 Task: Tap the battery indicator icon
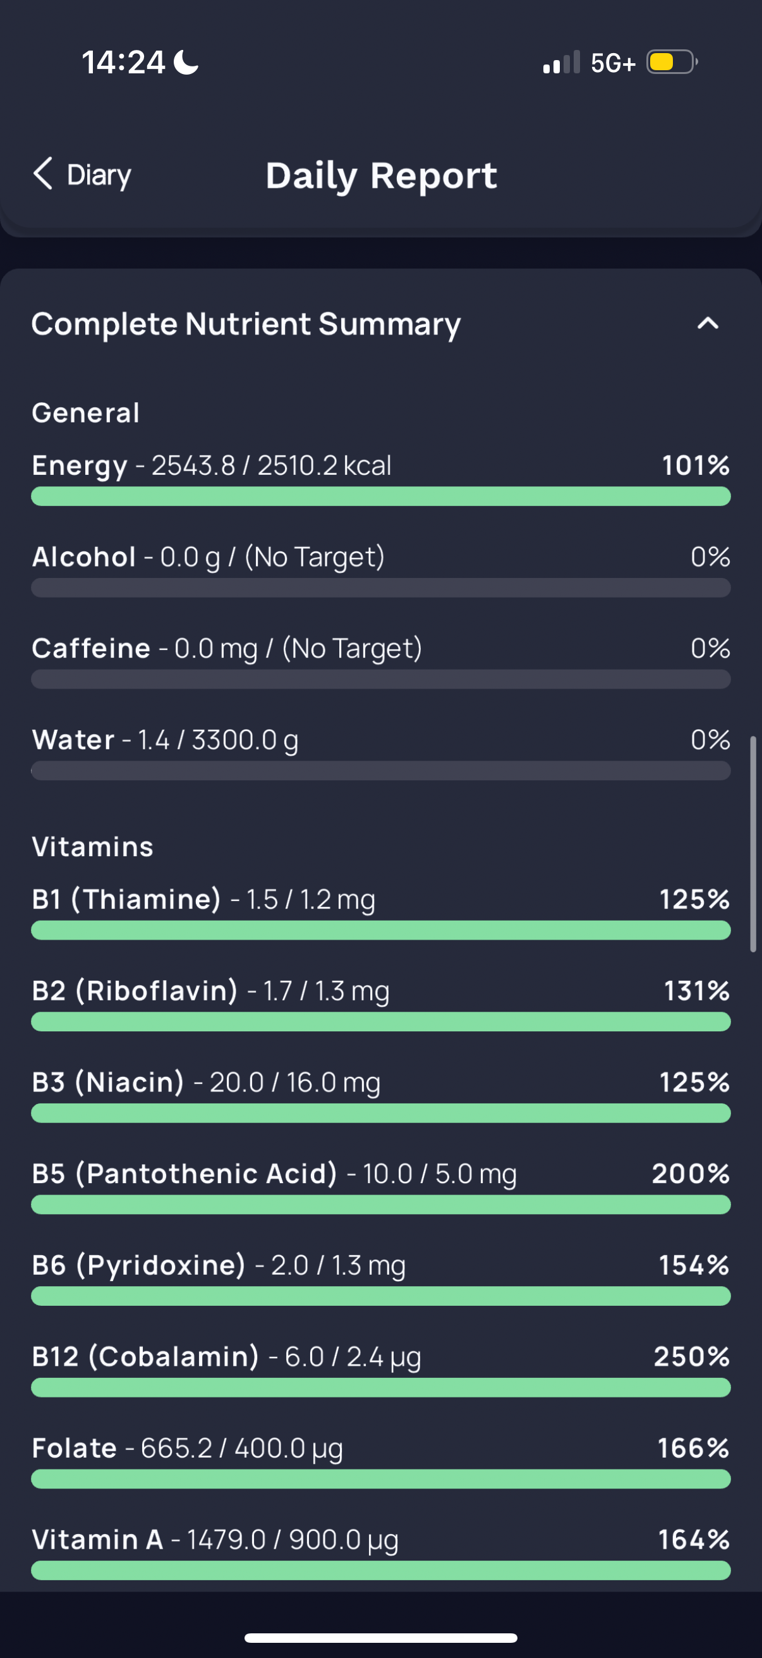(672, 63)
